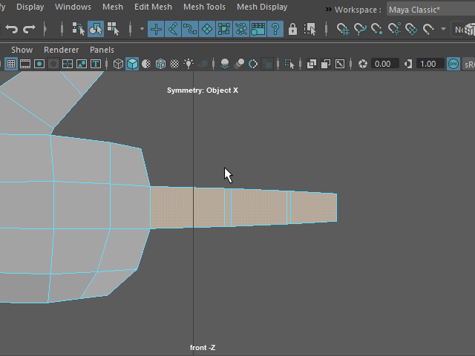Expand snap options dropdown arrow
This screenshot has width=475, height=356.
point(443,29)
